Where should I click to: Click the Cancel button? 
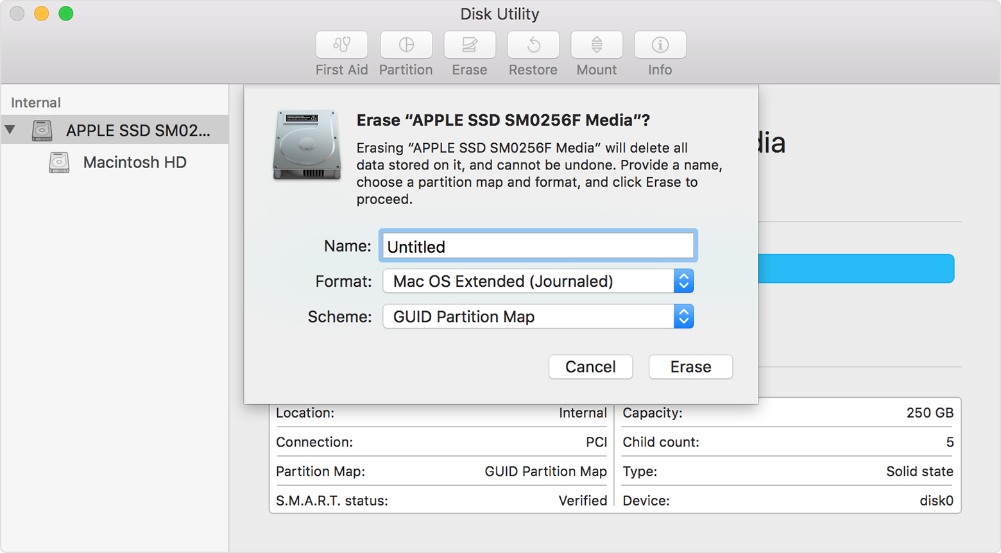590,367
